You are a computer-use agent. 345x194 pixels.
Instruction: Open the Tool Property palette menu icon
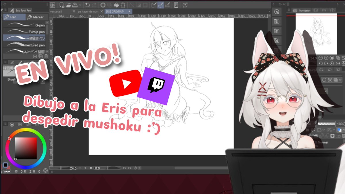(5, 62)
